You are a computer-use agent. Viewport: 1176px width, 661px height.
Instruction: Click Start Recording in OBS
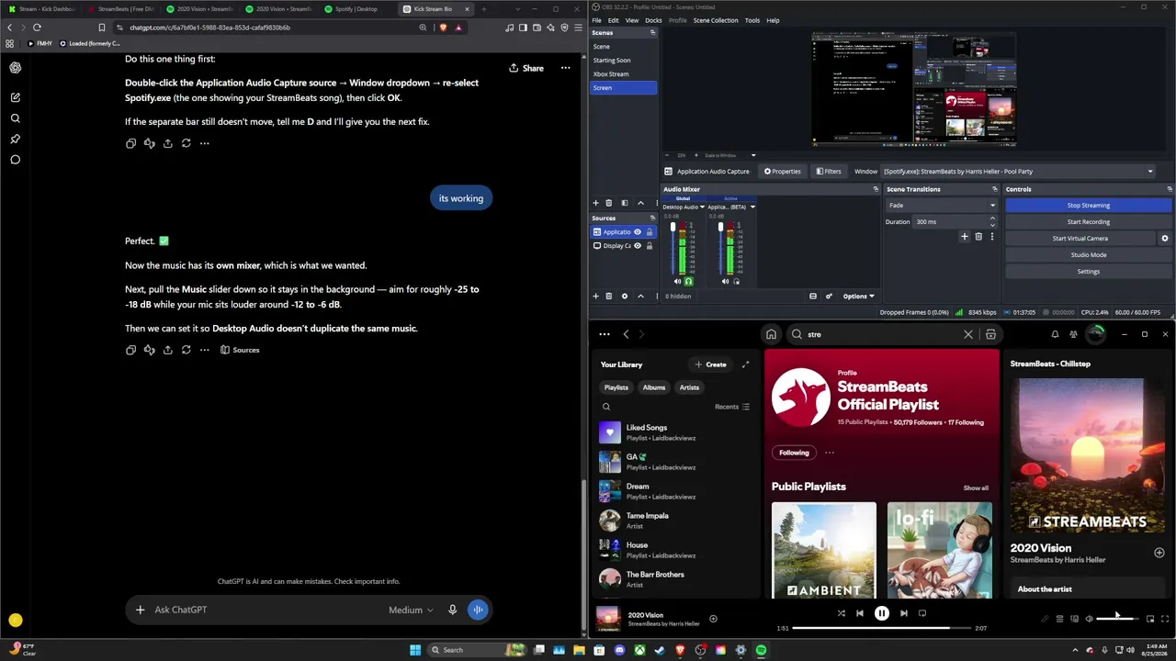1089,222
